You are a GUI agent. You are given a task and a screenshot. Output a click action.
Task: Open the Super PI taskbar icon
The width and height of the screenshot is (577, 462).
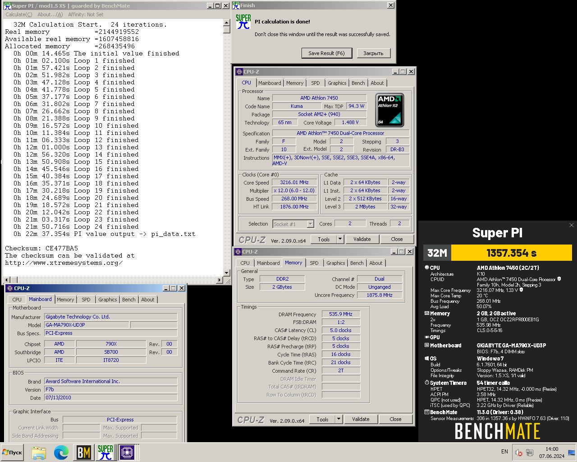point(105,452)
